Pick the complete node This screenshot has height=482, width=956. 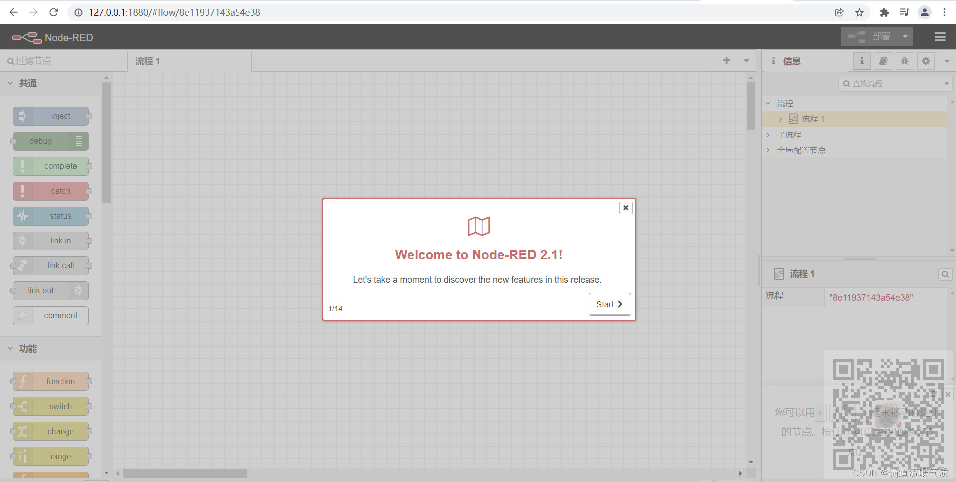point(51,166)
